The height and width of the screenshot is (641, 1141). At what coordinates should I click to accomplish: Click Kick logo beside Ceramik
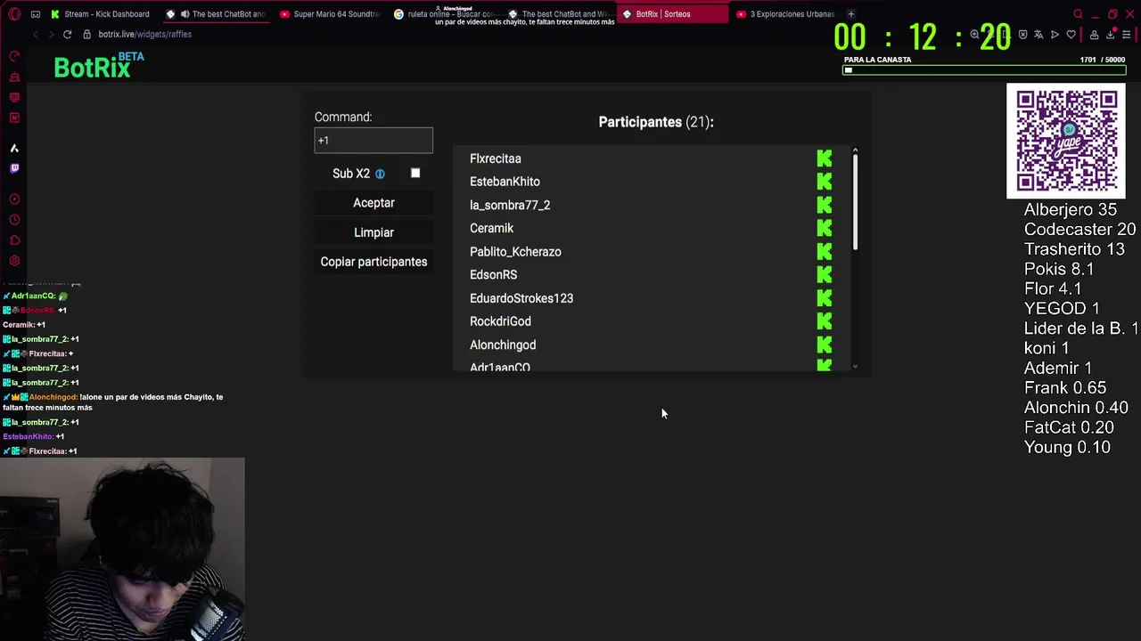tap(825, 228)
